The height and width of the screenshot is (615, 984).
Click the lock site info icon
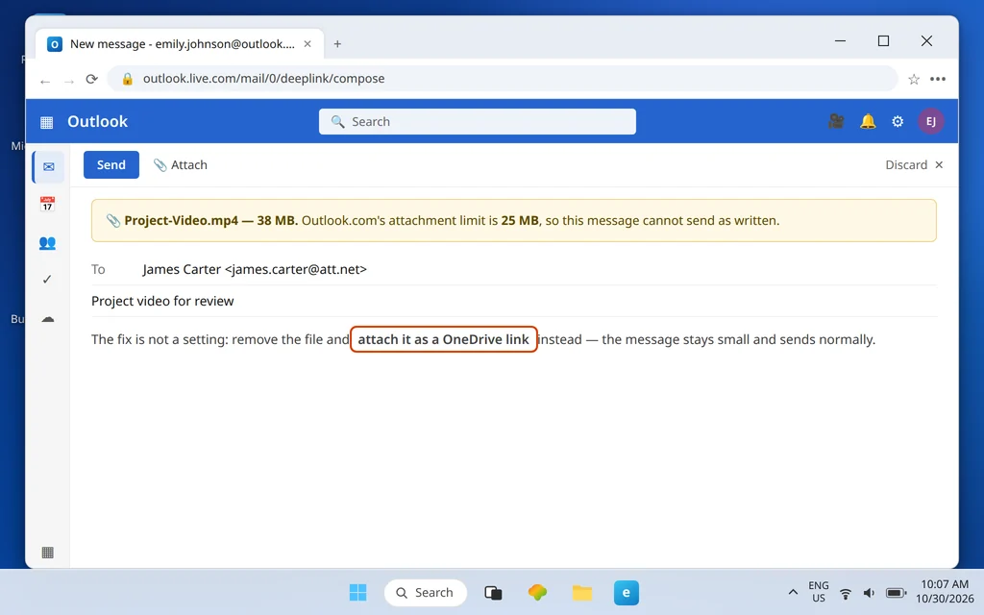tap(128, 79)
